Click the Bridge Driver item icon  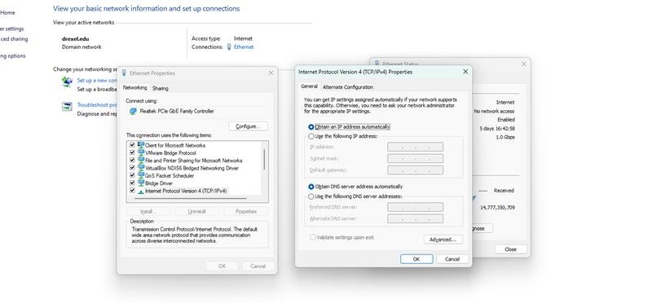click(141, 183)
